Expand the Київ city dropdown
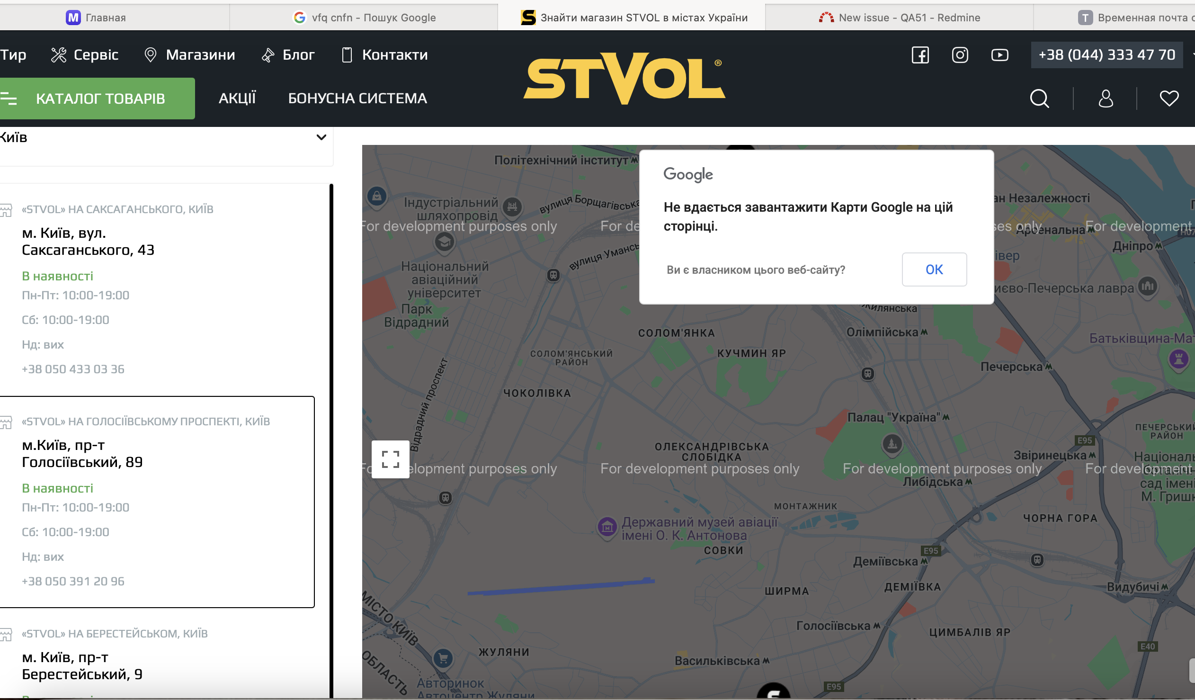The height and width of the screenshot is (700, 1195). [321, 137]
